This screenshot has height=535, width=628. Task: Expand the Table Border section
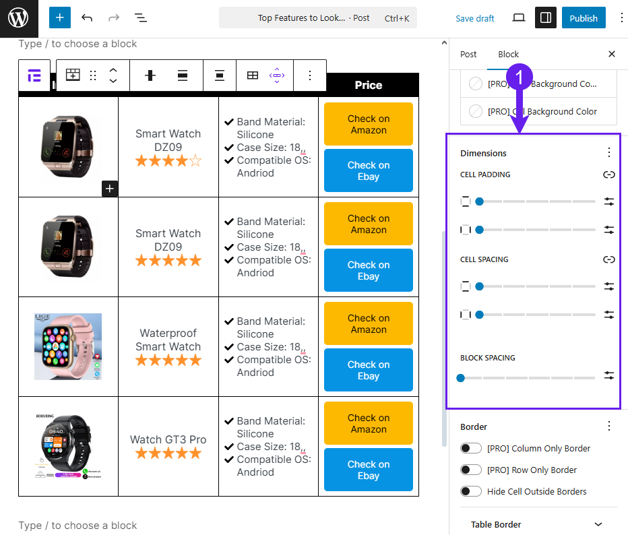point(536,524)
